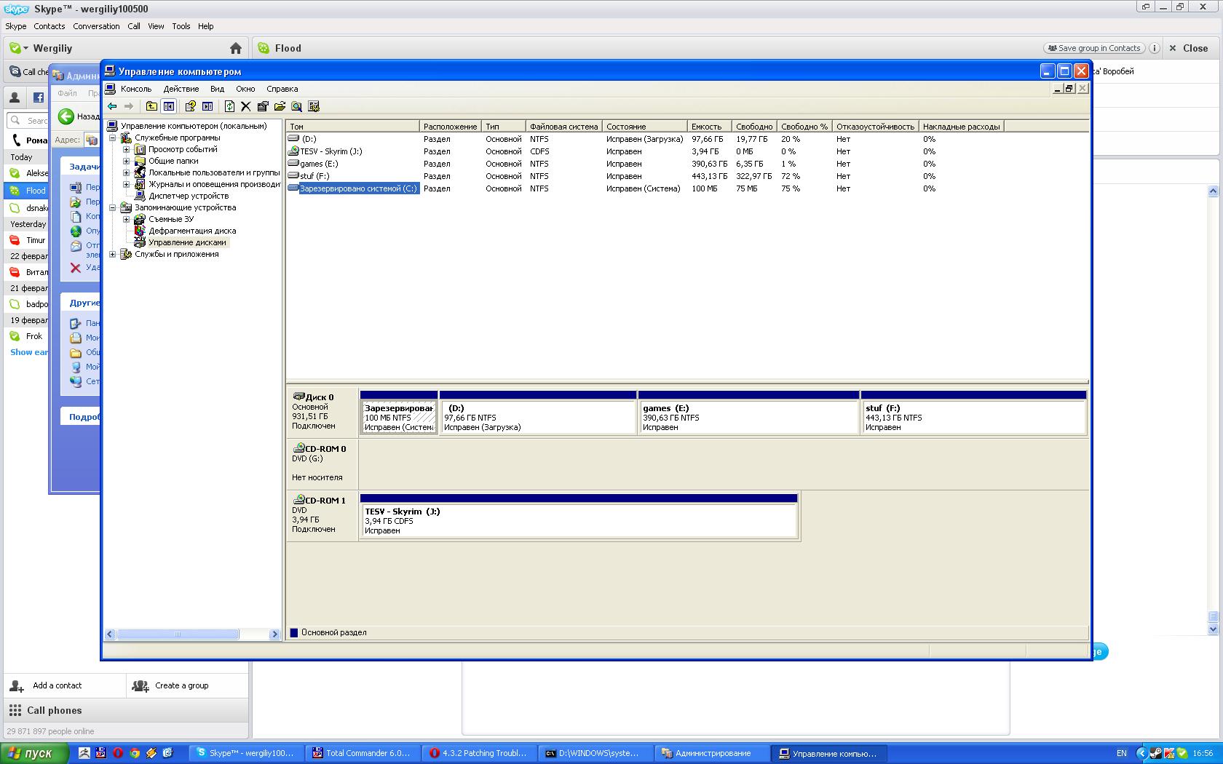Screen dimensions: 1223x764
Task: Expand the Журналы и оповещения node
Action: 127,184
